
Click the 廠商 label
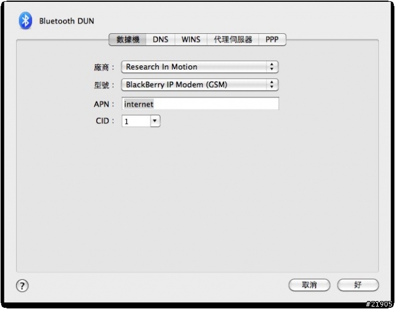(x=104, y=67)
